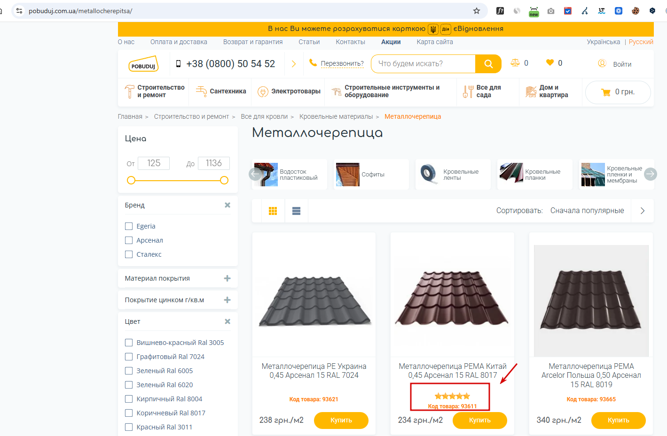Screen dimensions: 667x436
Task: Click the sort chevron arrow
Action: (x=643, y=211)
